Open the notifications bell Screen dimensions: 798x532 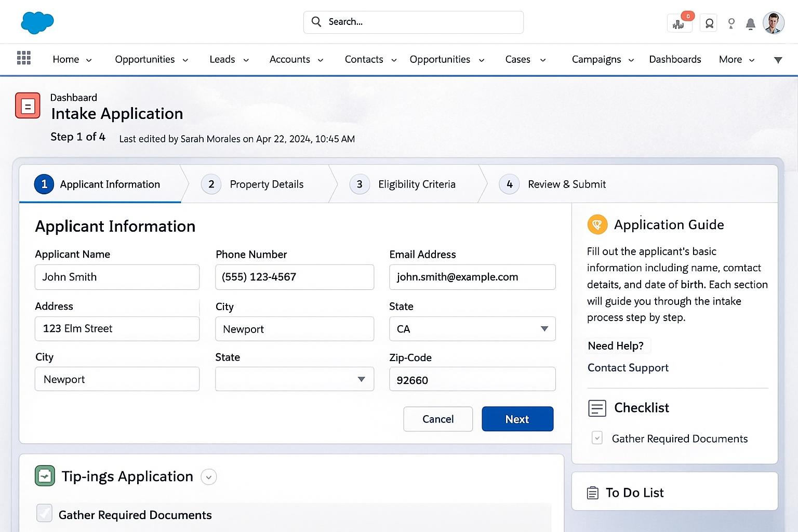750,23
